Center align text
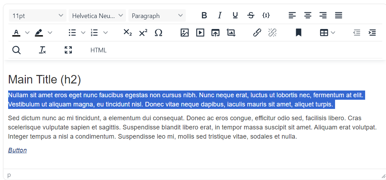 (x=307, y=16)
